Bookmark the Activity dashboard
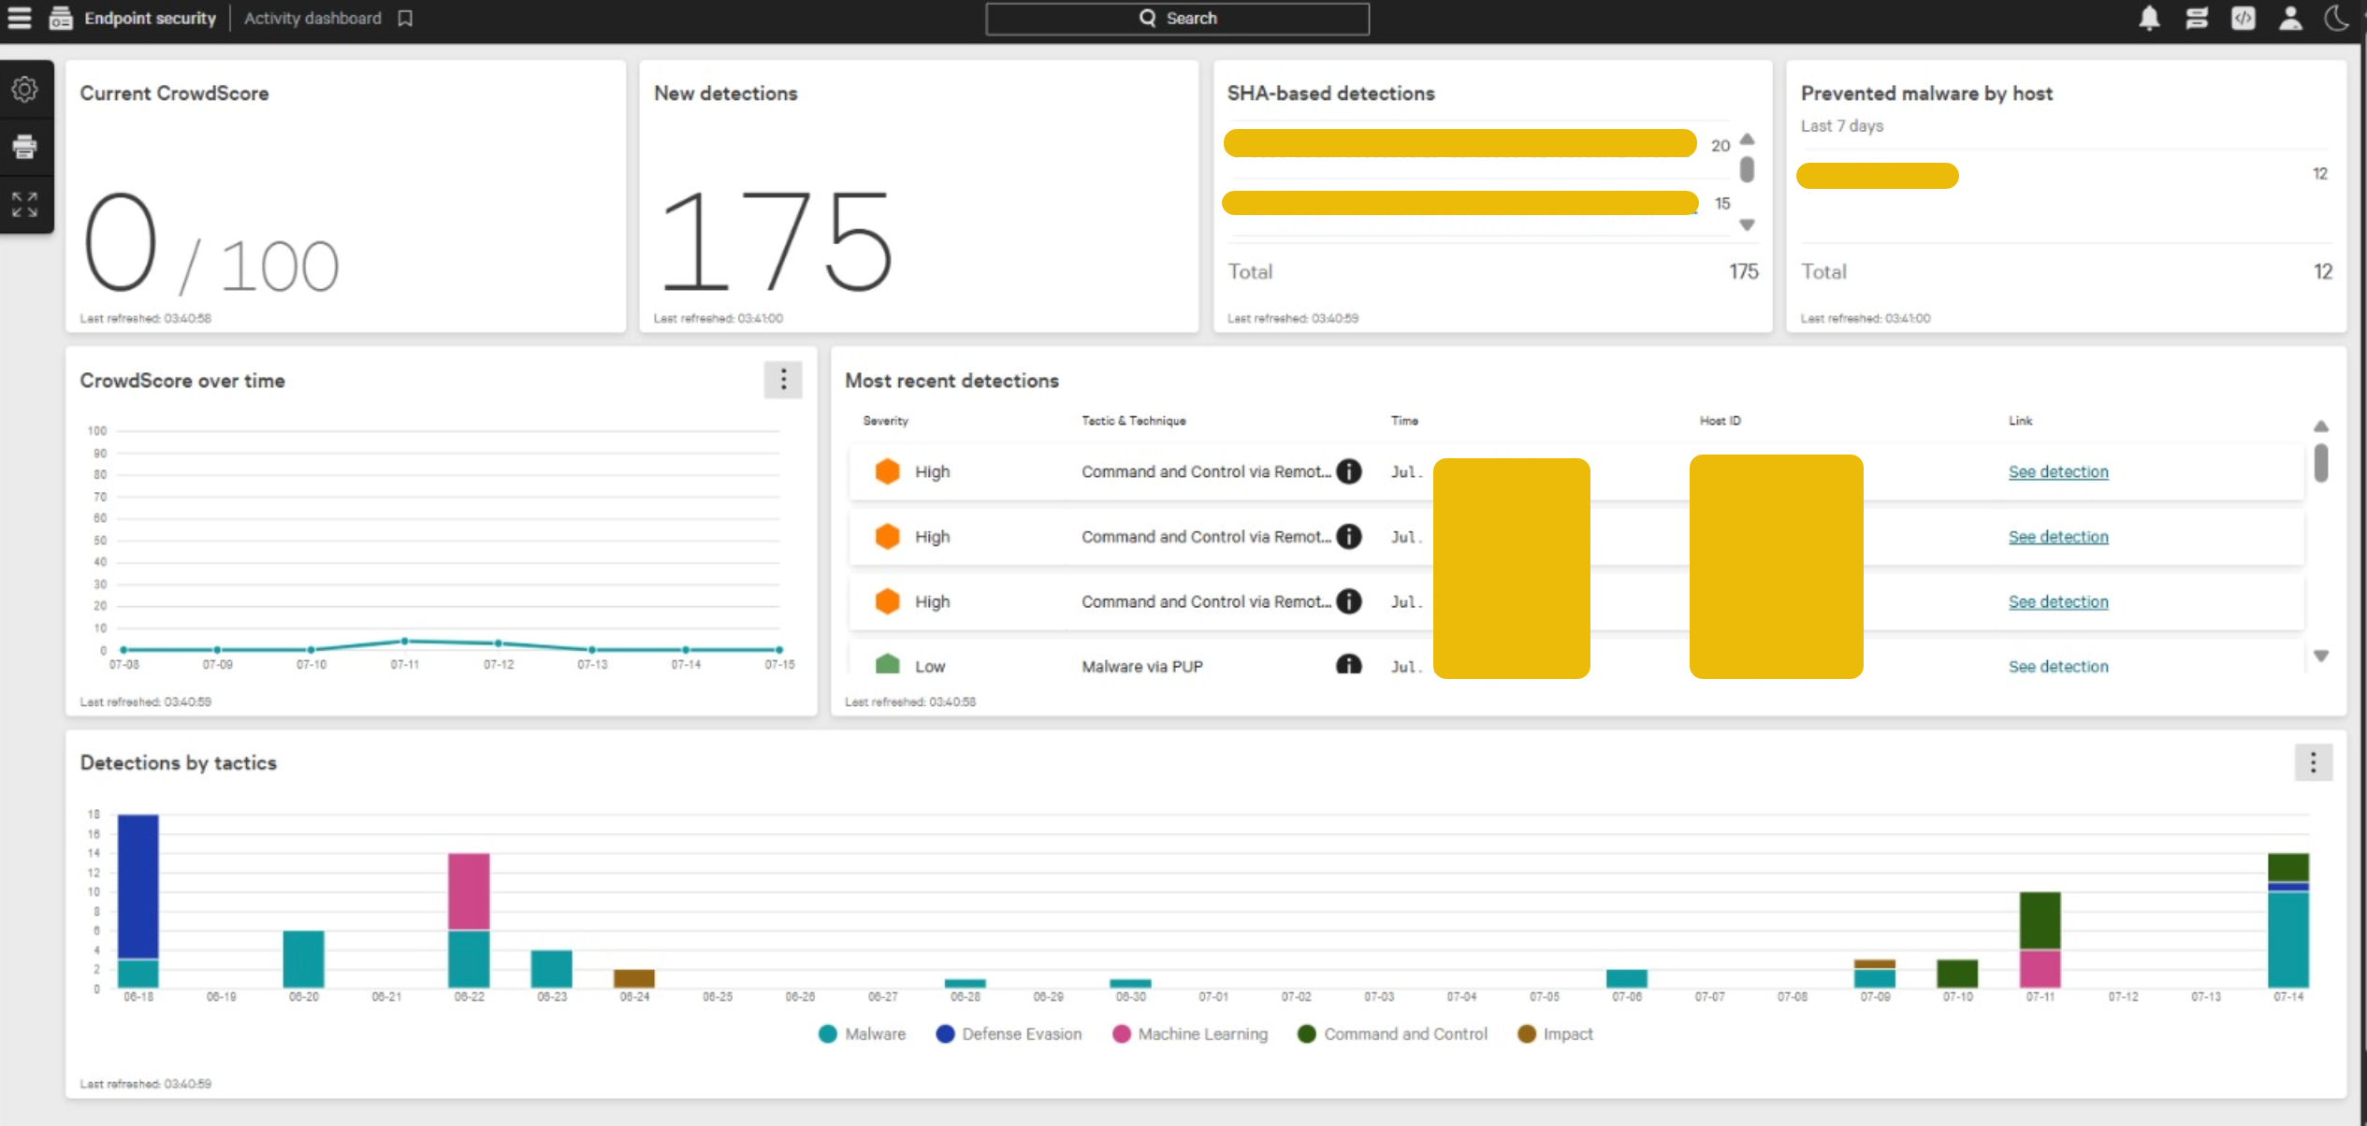This screenshot has width=2367, height=1126. coord(403,18)
